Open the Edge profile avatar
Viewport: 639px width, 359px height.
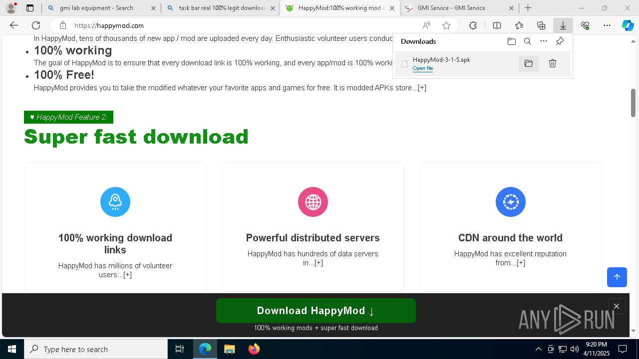point(11,8)
